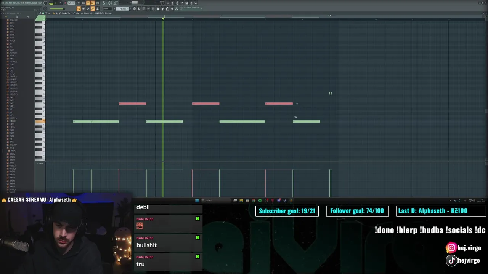Click the master pitch knob
Screen dimensions: 488x274
click(x=45, y=8)
